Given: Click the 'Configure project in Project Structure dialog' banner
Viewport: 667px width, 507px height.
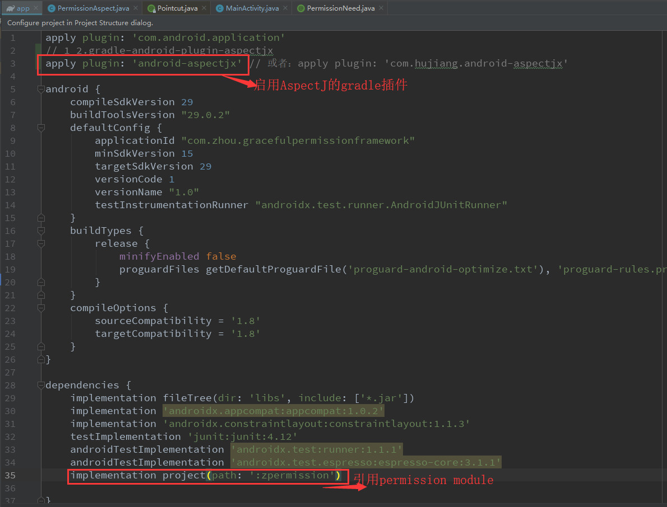Looking at the screenshot, I should [80, 23].
